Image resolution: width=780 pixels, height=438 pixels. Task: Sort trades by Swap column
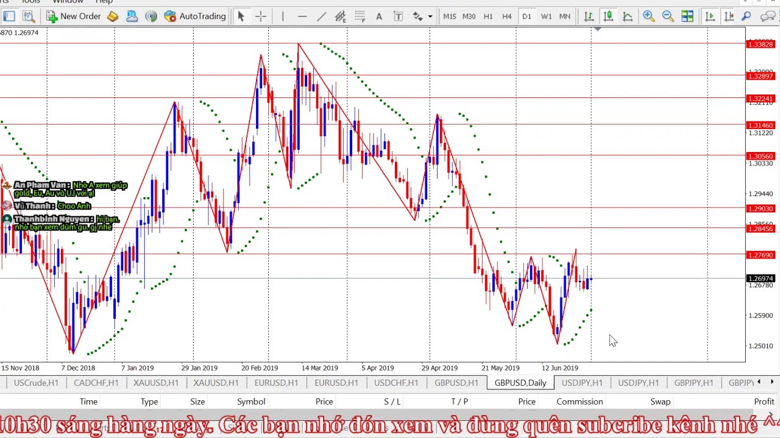pos(661,401)
